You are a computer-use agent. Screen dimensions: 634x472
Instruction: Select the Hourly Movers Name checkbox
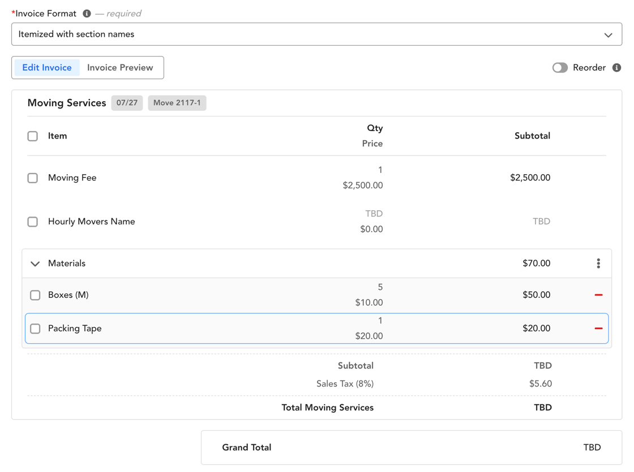[x=33, y=222]
